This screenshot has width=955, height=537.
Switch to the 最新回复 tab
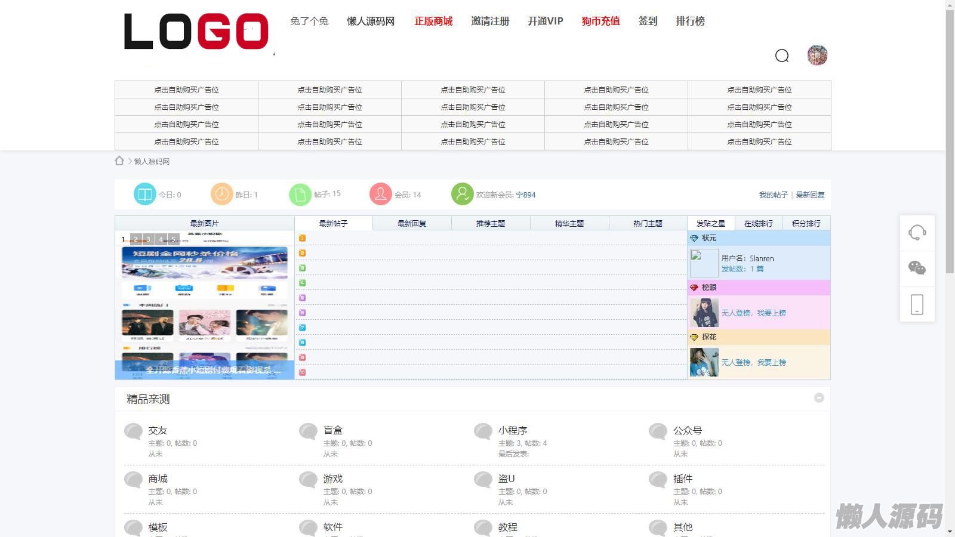[x=412, y=223]
